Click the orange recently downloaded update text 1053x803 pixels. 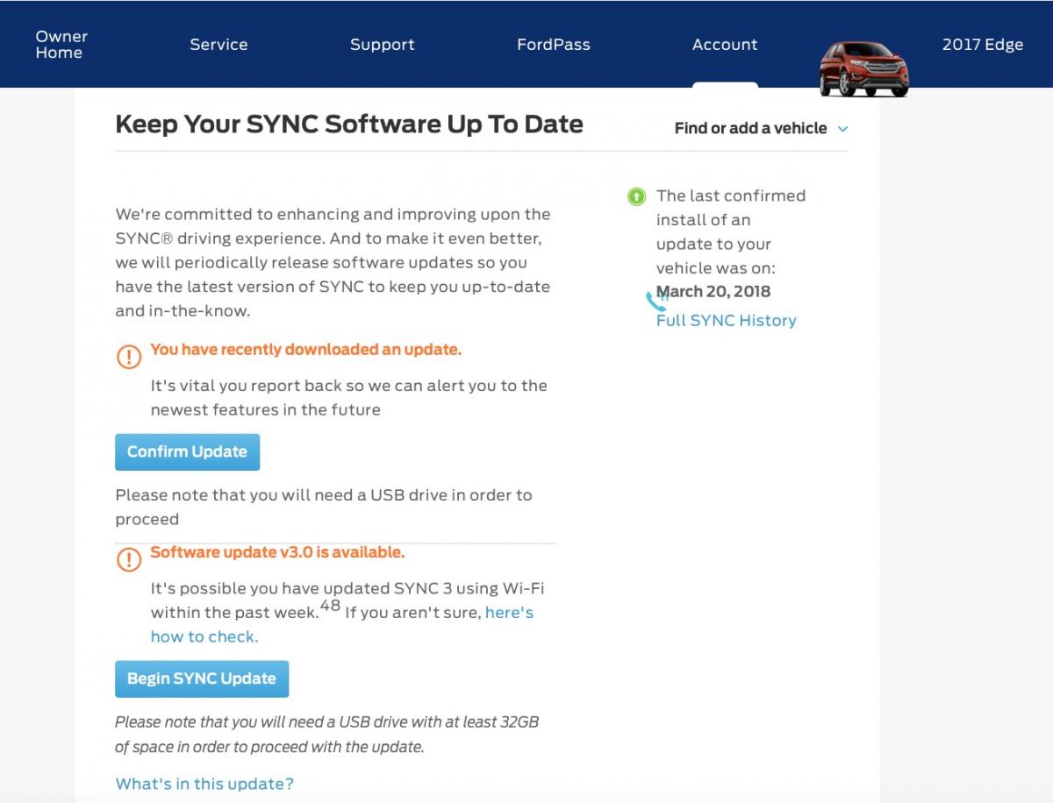pos(305,350)
